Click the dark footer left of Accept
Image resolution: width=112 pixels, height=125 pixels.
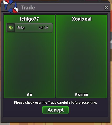click(x=22, y=110)
